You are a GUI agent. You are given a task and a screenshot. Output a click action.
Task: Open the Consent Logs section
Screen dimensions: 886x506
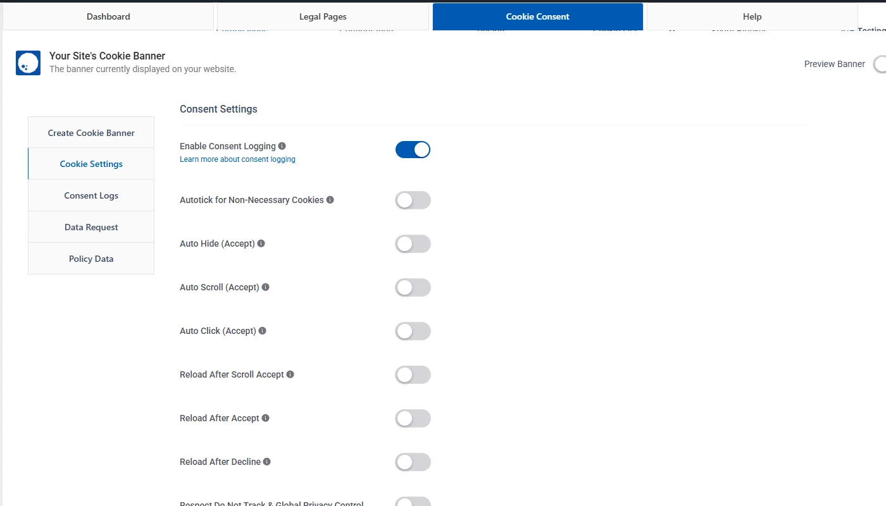coord(90,195)
